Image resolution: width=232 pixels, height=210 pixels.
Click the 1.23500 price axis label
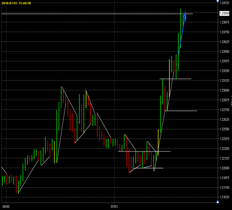[x=224, y=52]
